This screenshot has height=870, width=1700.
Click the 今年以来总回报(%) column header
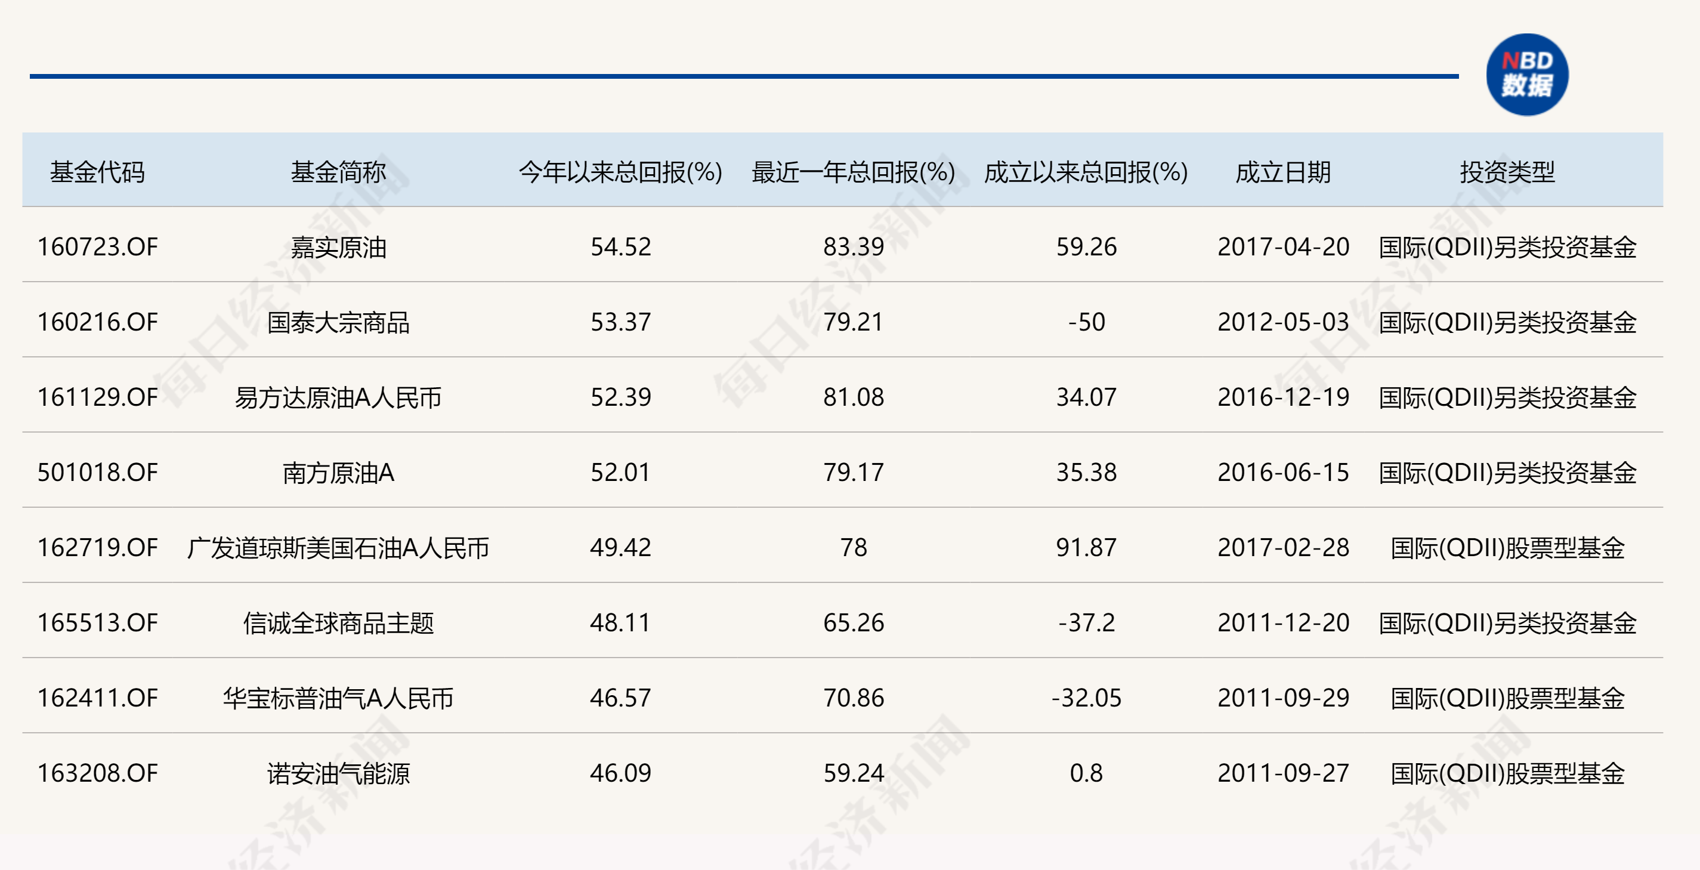click(x=620, y=172)
